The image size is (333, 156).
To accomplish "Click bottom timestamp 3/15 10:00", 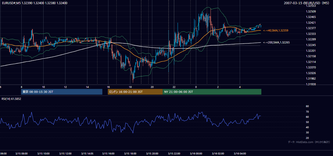I will [43, 153].
